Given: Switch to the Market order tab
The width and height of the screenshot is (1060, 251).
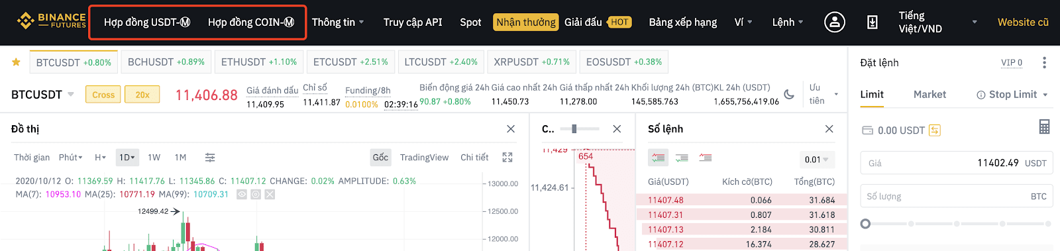Looking at the screenshot, I should (929, 95).
